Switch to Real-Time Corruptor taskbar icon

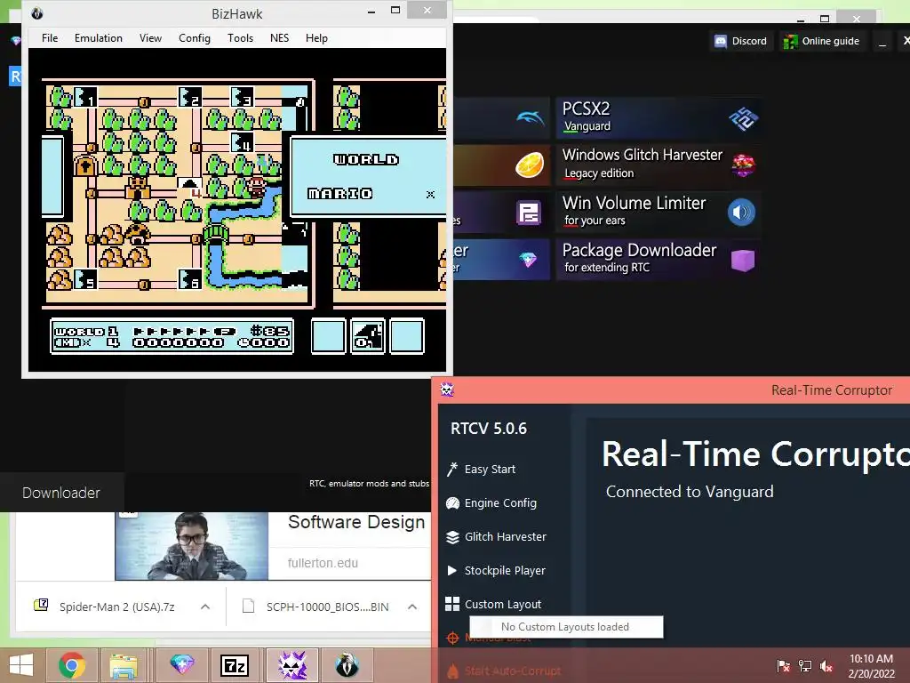point(291,665)
